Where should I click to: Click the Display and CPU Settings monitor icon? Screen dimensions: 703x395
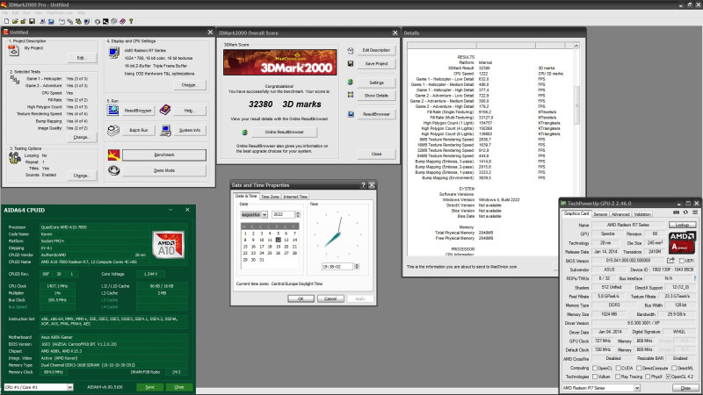pos(113,53)
